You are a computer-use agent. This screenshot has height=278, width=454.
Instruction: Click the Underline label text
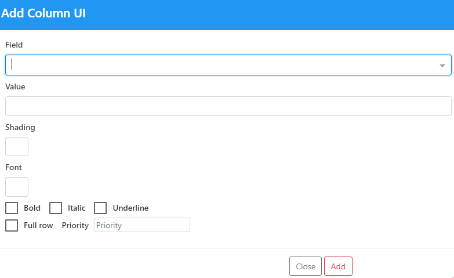point(130,208)
